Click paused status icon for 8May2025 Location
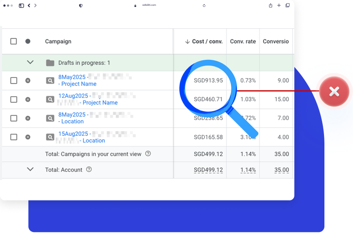 point(28,118)
